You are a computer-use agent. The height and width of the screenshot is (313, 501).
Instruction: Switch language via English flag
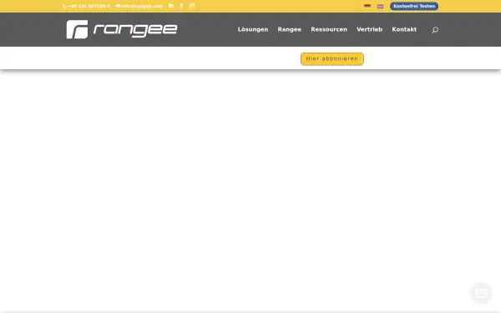380,7
